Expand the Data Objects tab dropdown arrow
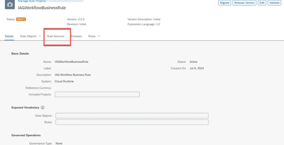The width and height of the screenshot is (284, 145). 40,36
